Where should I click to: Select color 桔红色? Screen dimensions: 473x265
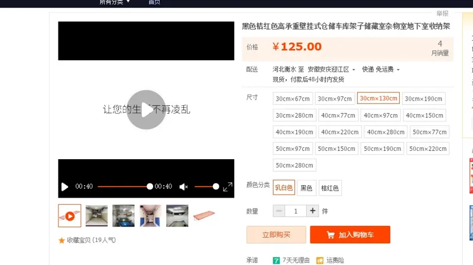tap(330, 188)
